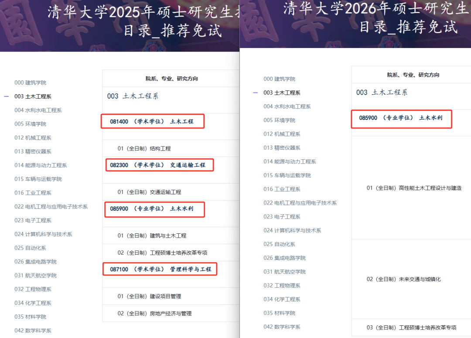Open 023 电子工程系 in the 2025 sidebar
Screen dimensions: 471x338
[x=33, y=221]
